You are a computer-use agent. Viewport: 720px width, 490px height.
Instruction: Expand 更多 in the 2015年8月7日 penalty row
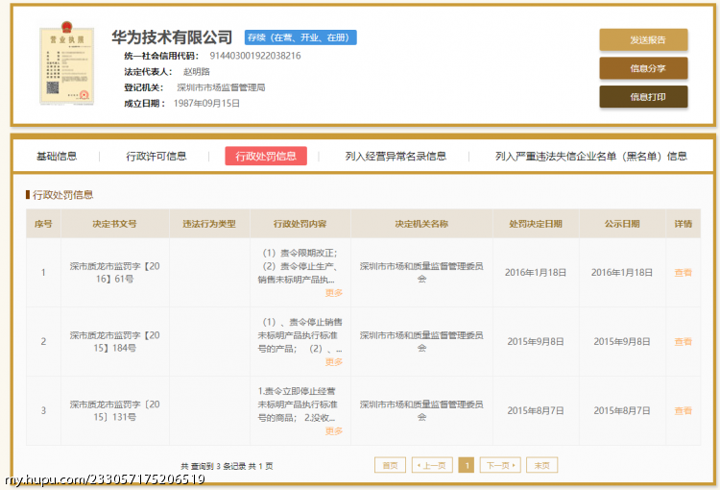pyautogui.click(x=334, y=431)
